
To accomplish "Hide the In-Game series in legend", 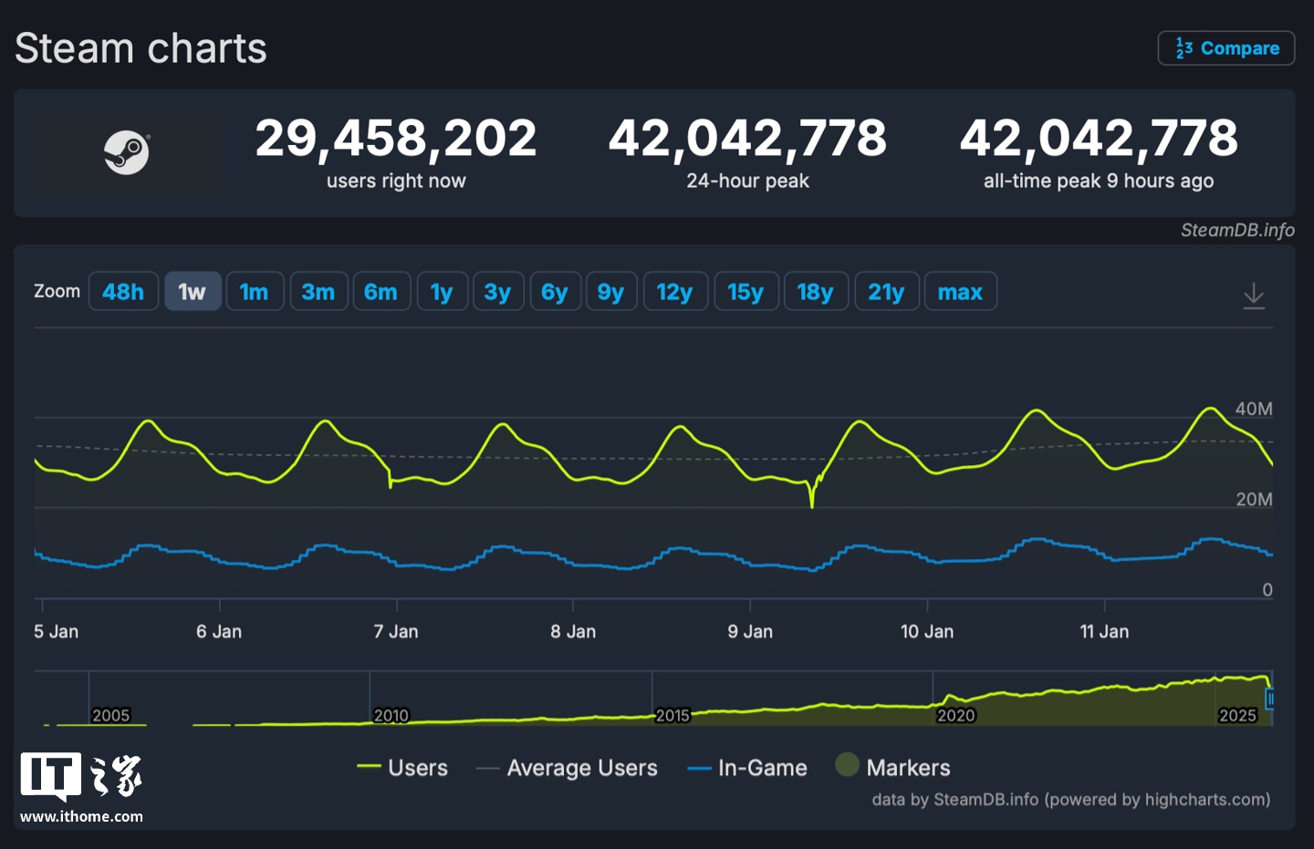I will [747, 768].
